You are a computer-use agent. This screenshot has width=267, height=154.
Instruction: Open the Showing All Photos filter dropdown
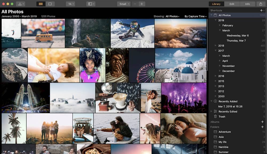click(172, 17)
